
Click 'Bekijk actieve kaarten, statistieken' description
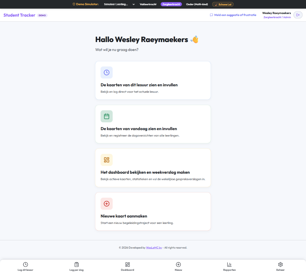pos(153,179)
